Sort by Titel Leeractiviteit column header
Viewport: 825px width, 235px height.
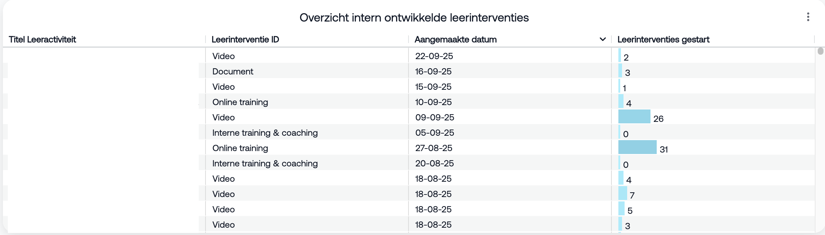(42, 39)
